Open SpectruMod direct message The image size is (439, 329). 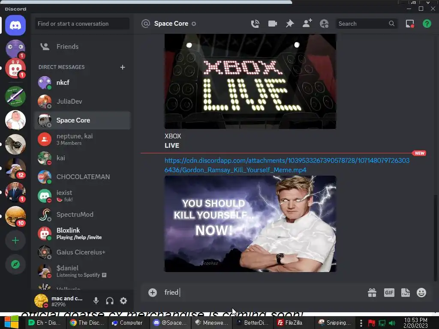pyautogui.click(x=82, y=215)
